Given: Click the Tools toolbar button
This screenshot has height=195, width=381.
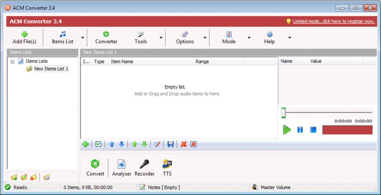Looking at the screenshot, I should click(141, 38).
